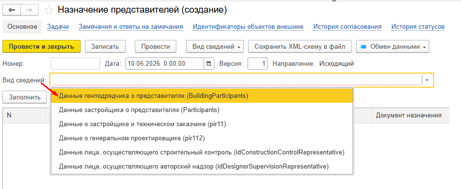The height and width of the screenshot is (189, 461).
Task: Open Идентификаторы объектов внешние tab
Action: click(x=248, y=27)
